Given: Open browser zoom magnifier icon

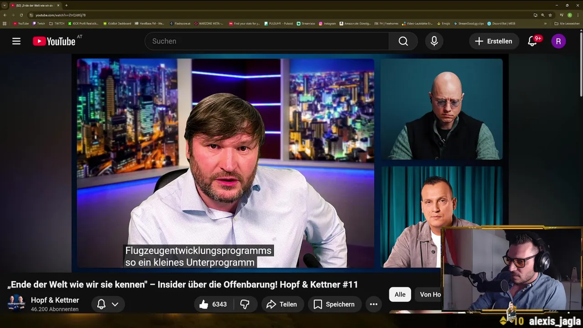Looking at the screenshot, I should 542,15.
